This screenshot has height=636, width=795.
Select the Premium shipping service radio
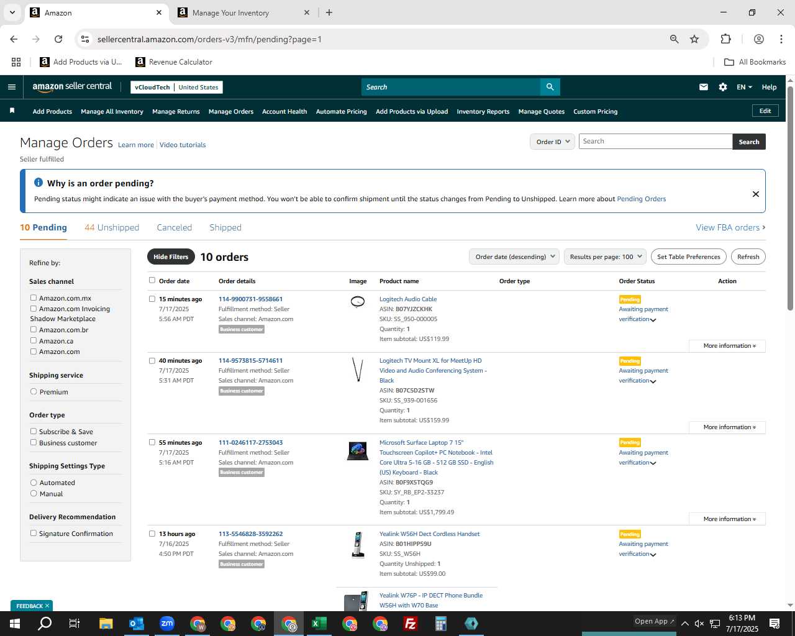click(x=34, y=392)
